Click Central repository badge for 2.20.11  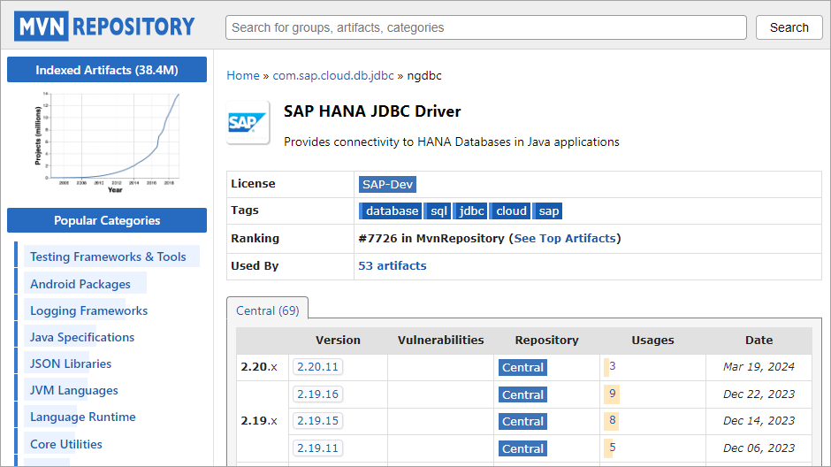[x=522, y=367]
